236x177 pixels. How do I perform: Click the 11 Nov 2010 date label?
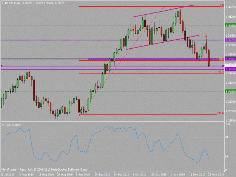click(x=197, y=174)
